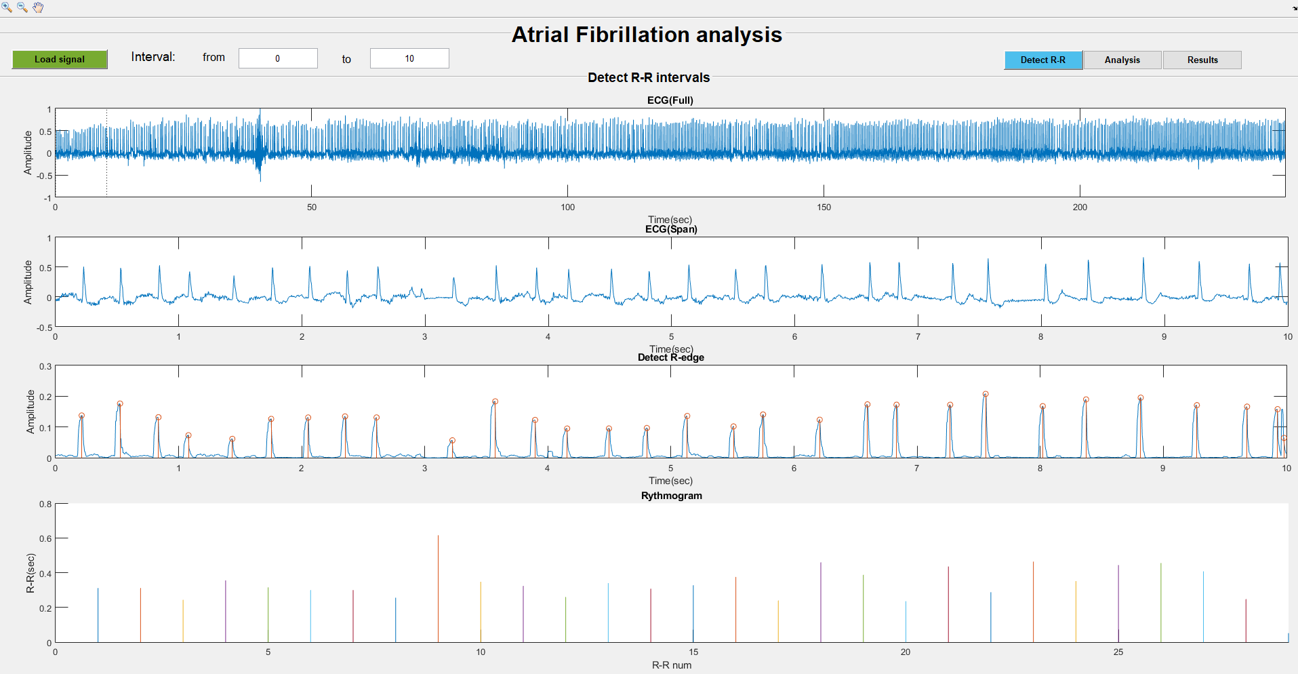Click the interval 'from' input field
Viewport: 1298px width, 674px height.
(278, 58)
